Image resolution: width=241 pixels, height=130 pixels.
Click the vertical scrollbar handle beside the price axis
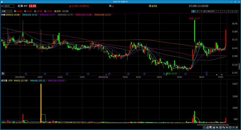(x=239, y=66)
